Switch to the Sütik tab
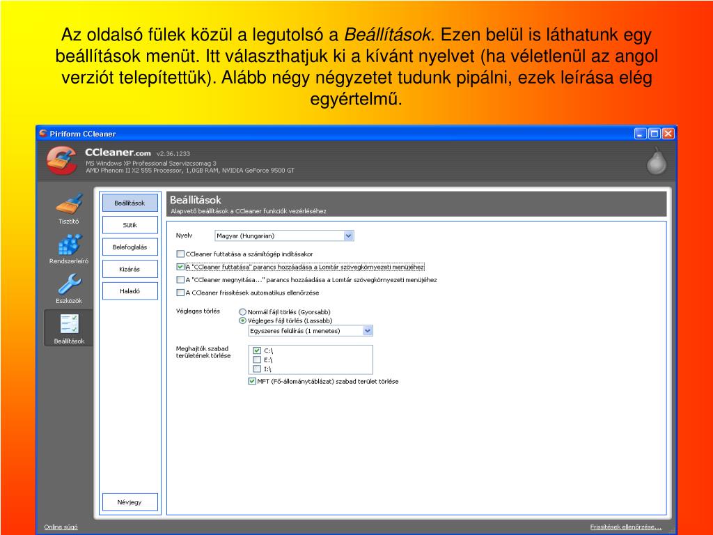Viewport: 713px width, 535px height. (130, 225)
